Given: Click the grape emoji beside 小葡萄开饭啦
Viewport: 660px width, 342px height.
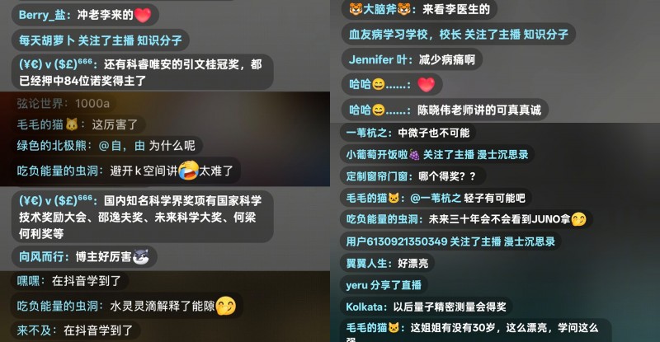Looking at the screenshot, I should (x=414, y=155).
